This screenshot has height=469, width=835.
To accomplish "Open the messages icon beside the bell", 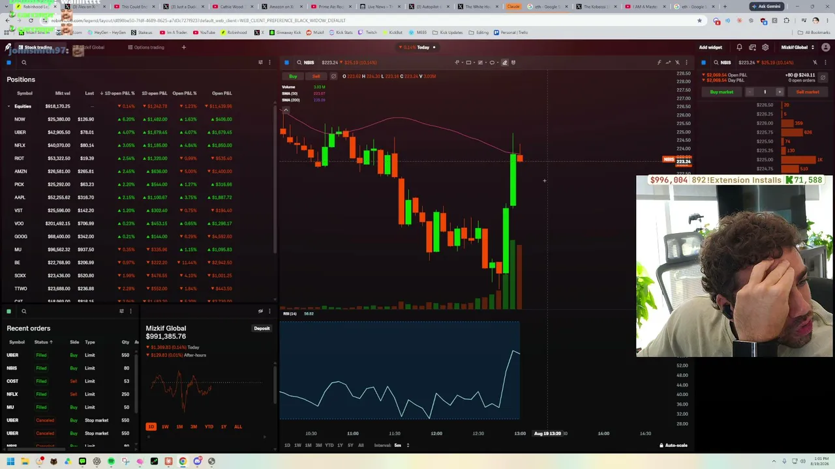I will point(752,48).
